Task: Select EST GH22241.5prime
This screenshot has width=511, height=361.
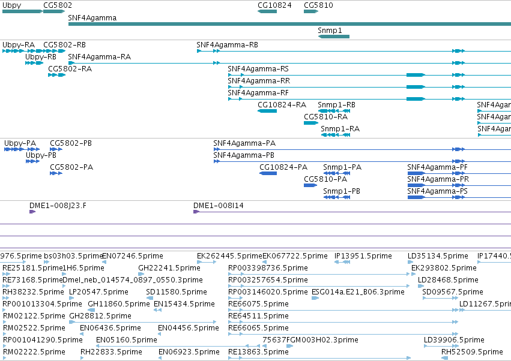Action: tap(169, 268)
